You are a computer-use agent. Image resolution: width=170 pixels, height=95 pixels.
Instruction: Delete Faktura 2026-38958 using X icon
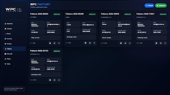click(x=130, y=43)
